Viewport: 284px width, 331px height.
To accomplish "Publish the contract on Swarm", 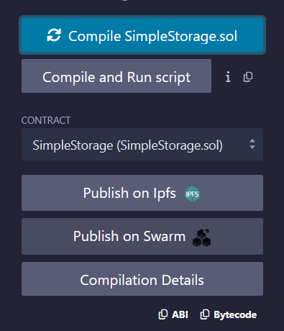I will (142, 236).
